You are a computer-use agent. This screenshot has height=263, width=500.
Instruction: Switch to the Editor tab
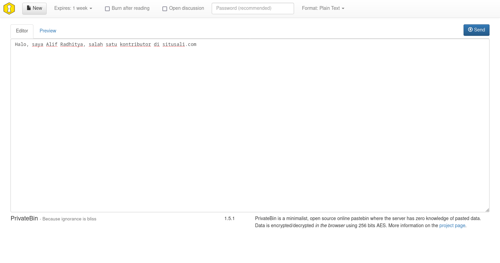click(x=22, y=31)
